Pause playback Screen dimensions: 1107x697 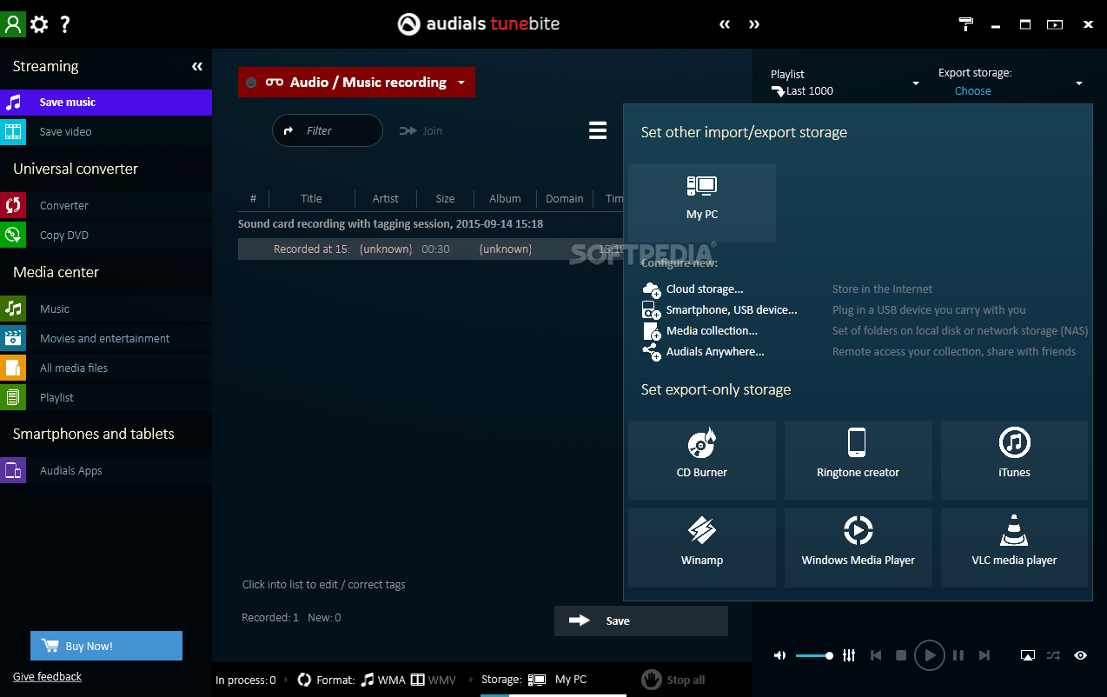coord(958,655)
